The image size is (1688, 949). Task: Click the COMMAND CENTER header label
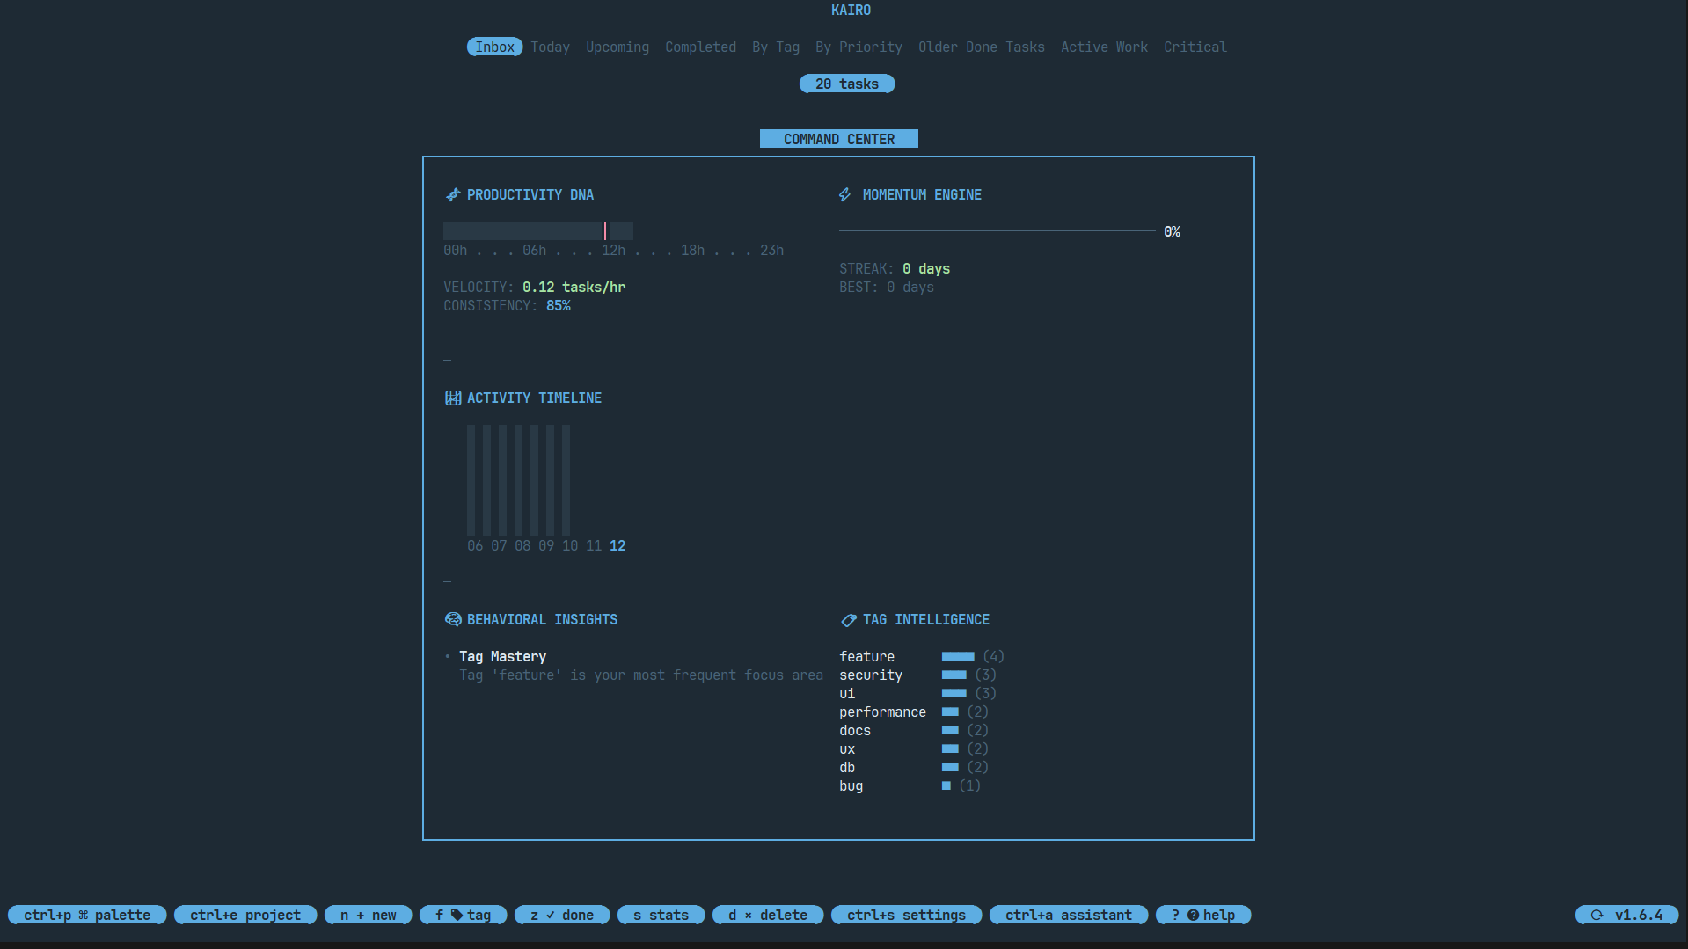click(839, 139)
